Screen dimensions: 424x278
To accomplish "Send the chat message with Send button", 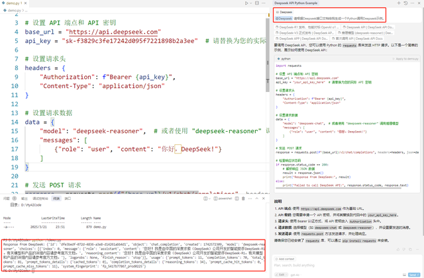I will (414, 275).
